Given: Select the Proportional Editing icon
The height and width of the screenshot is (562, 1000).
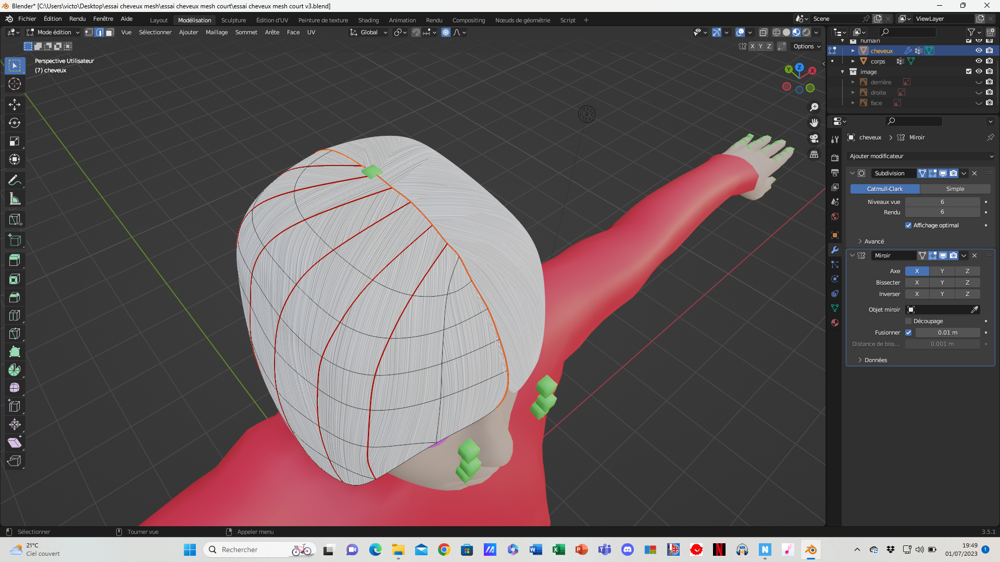Looking at the screenshot, I should [446, 32].
